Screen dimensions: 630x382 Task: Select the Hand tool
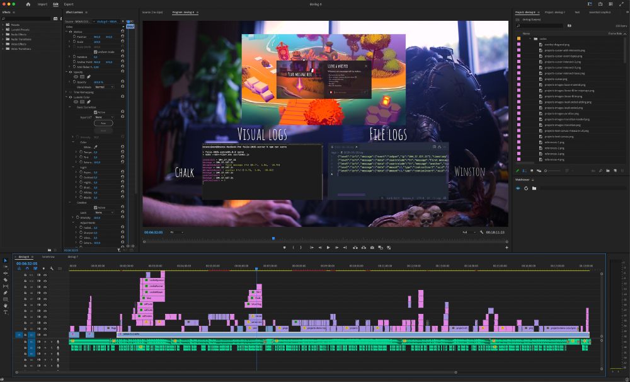coord(5,306)
